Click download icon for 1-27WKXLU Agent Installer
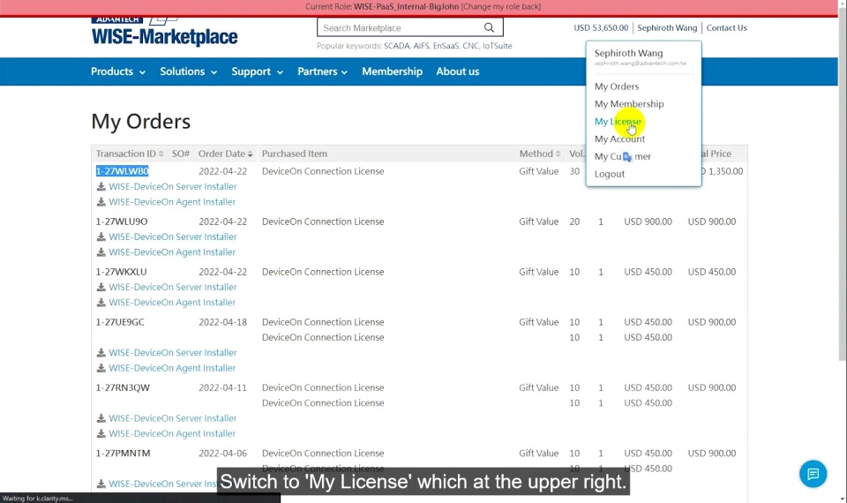The image size is (847, 503). (x=101, y=302)
